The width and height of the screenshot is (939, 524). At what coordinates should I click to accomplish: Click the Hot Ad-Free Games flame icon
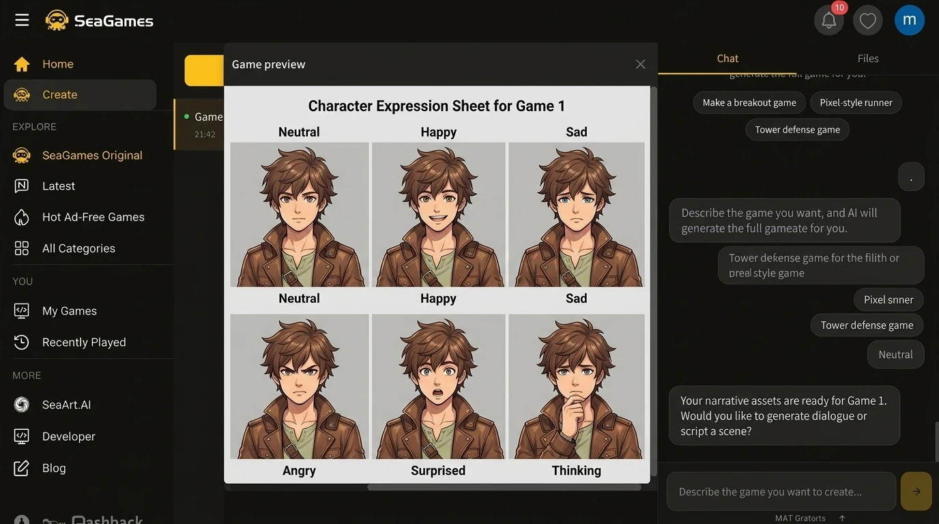point(22,217)
